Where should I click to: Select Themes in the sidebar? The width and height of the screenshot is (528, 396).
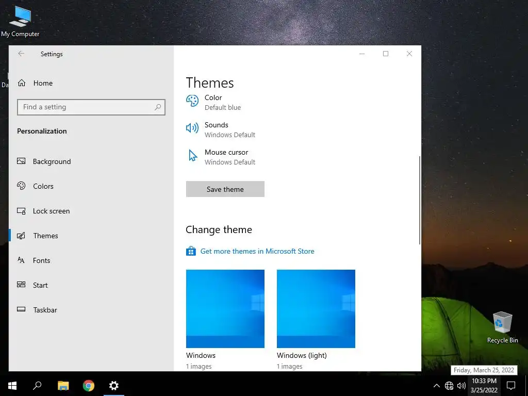(91, 236)
